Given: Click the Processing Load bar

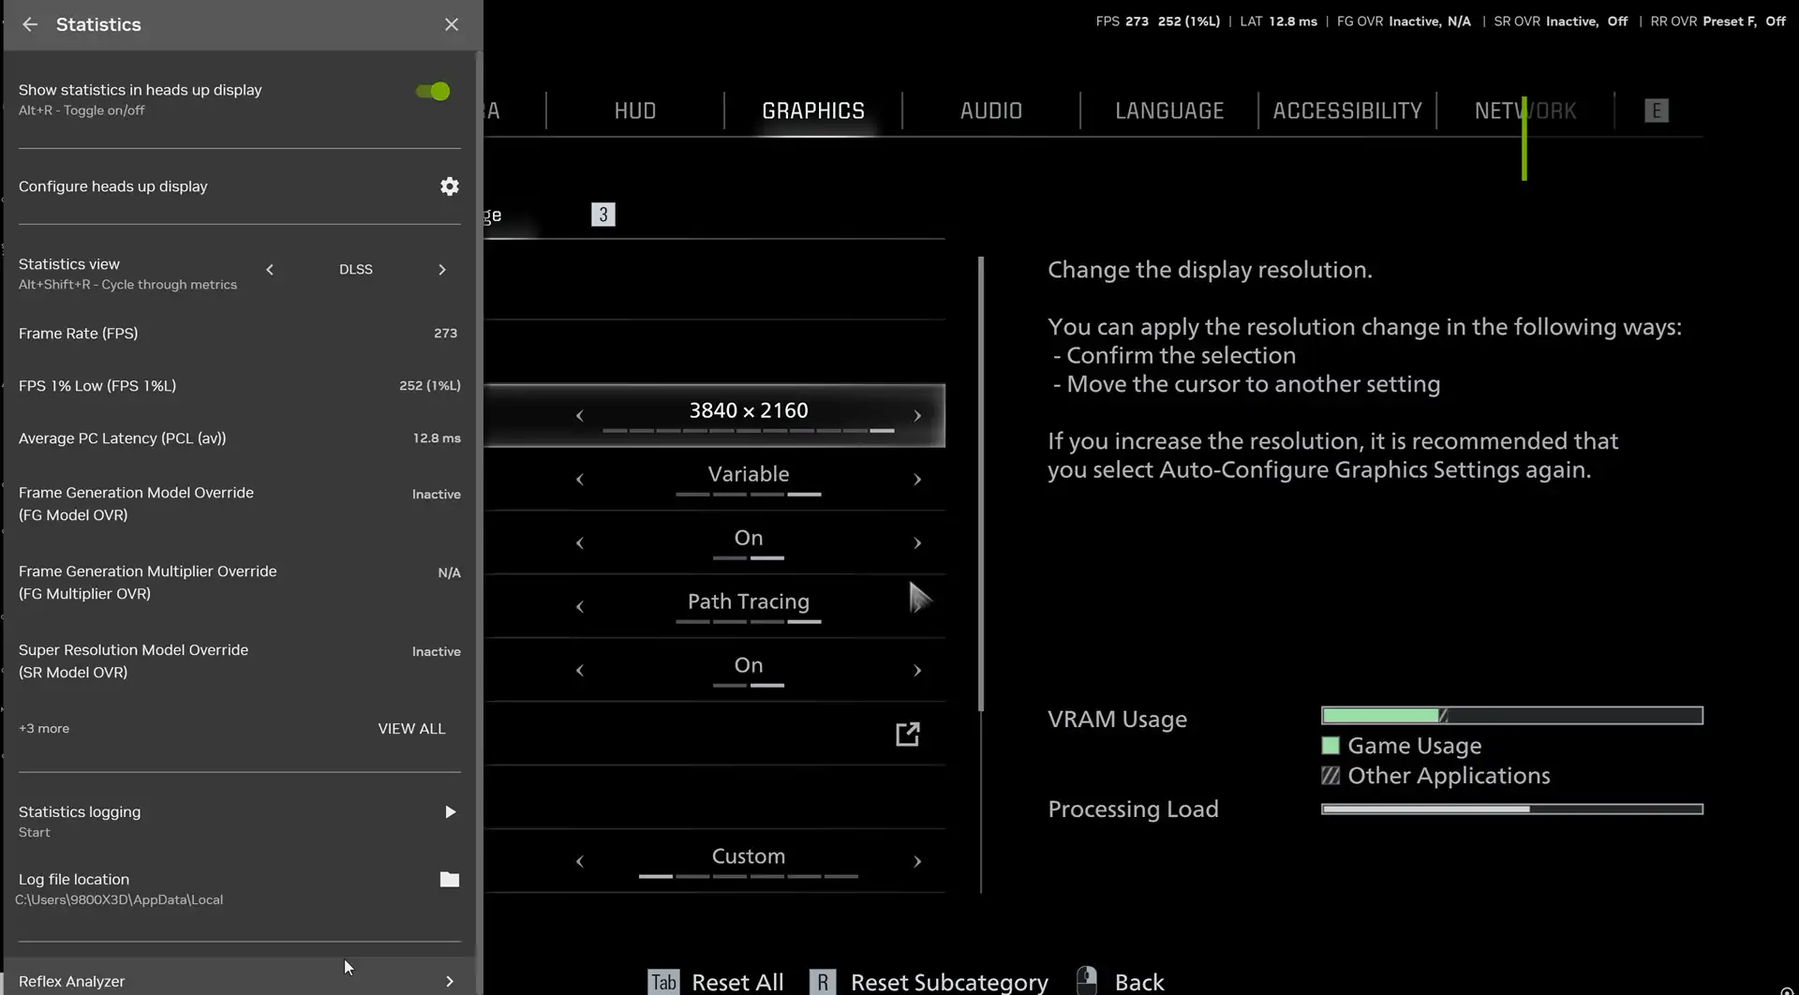Looking at the screenshot, I should [1511, 809].
